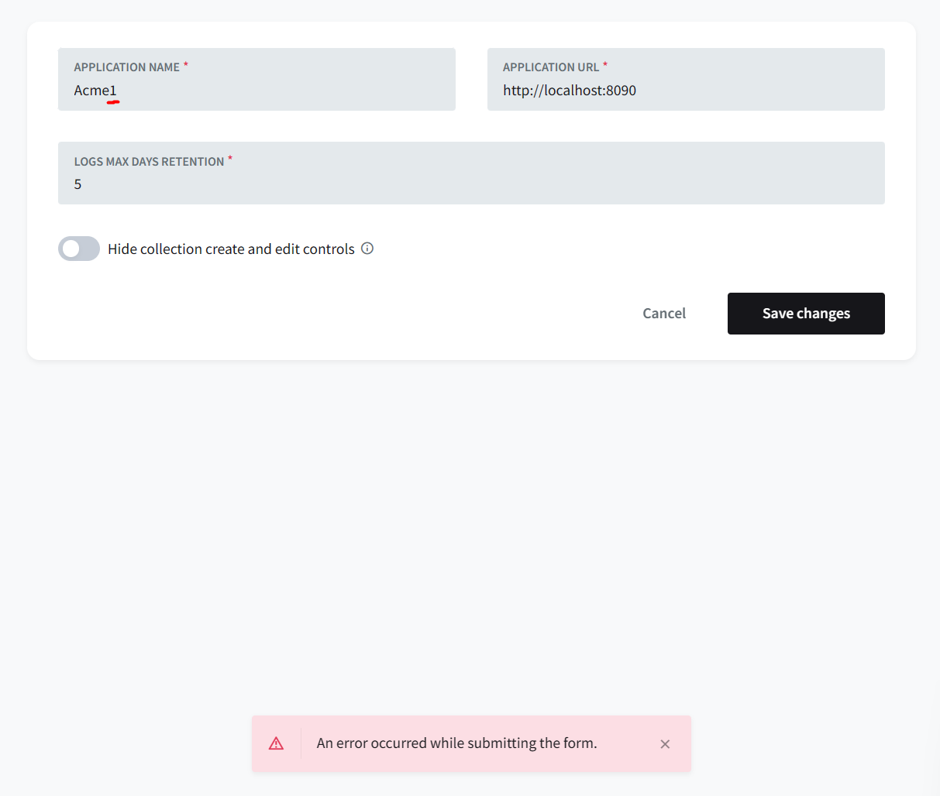Select the Application URL label text
Viewport: 940px width, 796px height.
[x=552, y=67]
